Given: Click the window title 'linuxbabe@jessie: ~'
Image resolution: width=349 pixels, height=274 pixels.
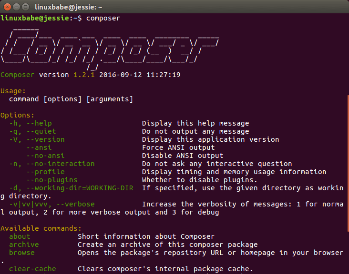Looking at the screenshot, I should tap(69, 7).
